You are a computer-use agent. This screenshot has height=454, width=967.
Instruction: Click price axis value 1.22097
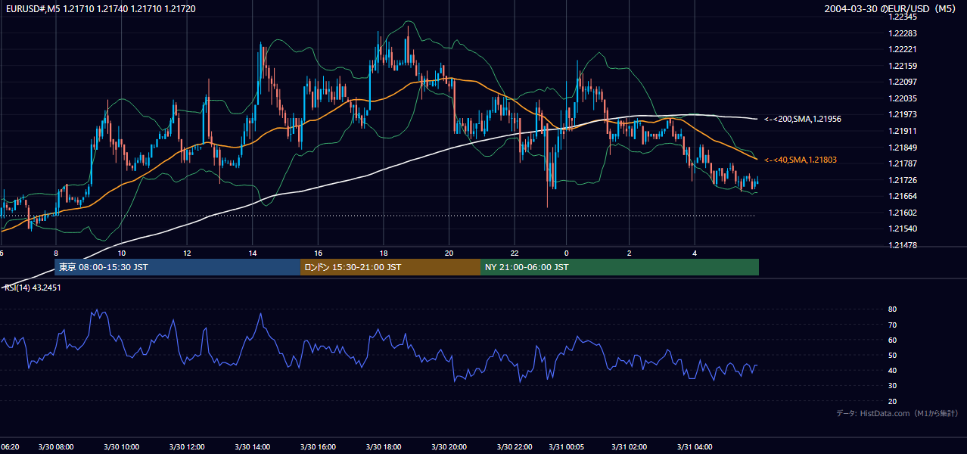pyautogui.click(x=902, y=82)
